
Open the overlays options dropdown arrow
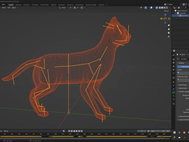154,7
